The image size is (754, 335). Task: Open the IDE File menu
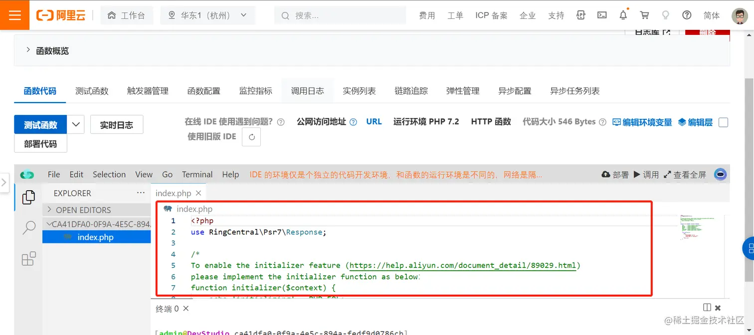pos(54,174)
